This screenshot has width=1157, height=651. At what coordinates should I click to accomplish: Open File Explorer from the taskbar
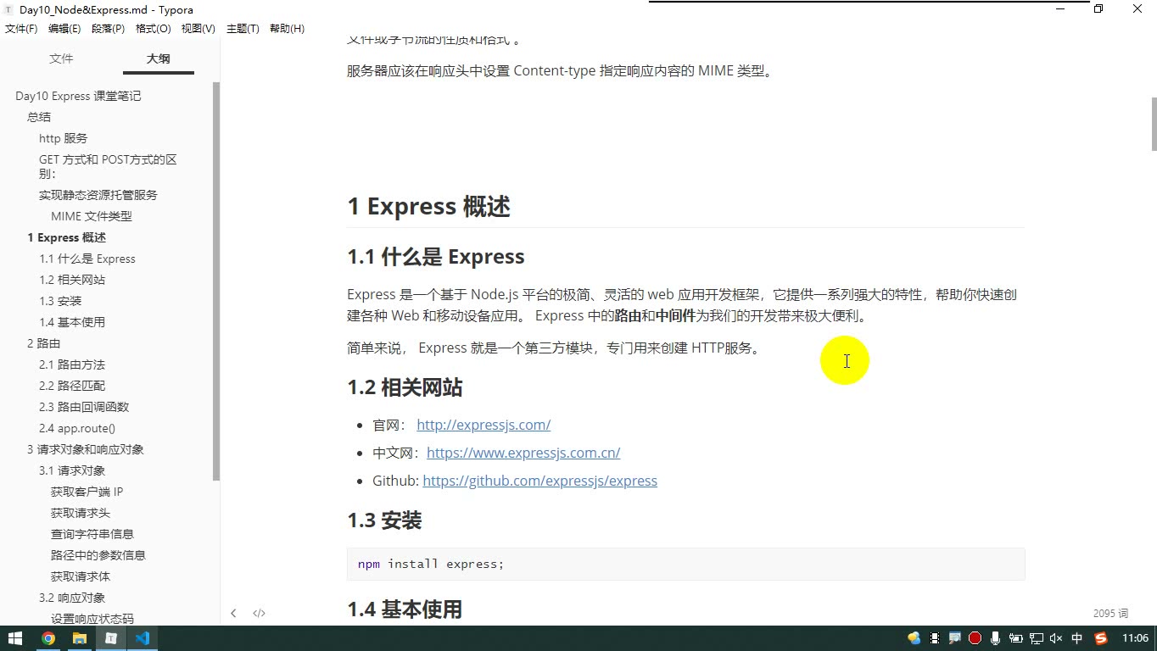click(x=80, y=638)
